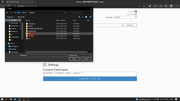Screen dimensions: 180x101
Task: Open the notification center icon
Action: point(176,99)
